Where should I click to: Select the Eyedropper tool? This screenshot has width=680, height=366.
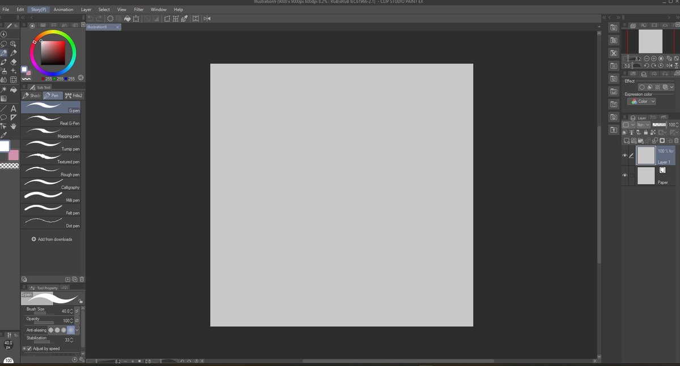3,135
